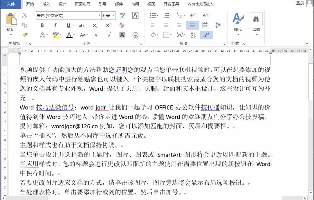Collapse the ribbon with the chevron
This screenshot has height=200, width=314.
[x=307, y=44]
